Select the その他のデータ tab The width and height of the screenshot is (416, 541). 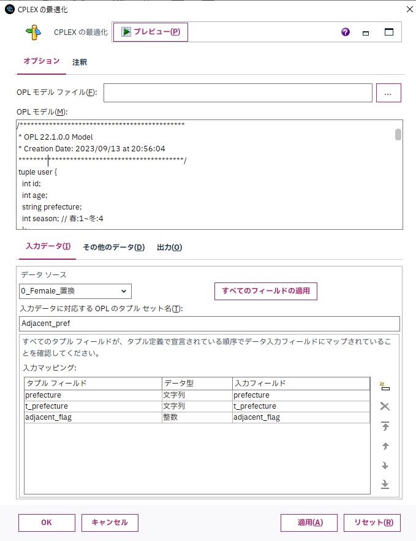[x=113, y=248]
